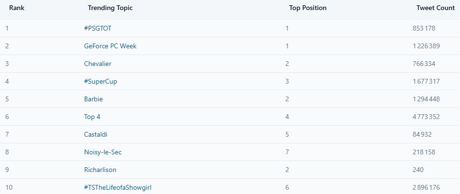Screen dimensions: 460x194
Task: Select the Noisy-le-Sec topic link
Action: pos(103,152)
